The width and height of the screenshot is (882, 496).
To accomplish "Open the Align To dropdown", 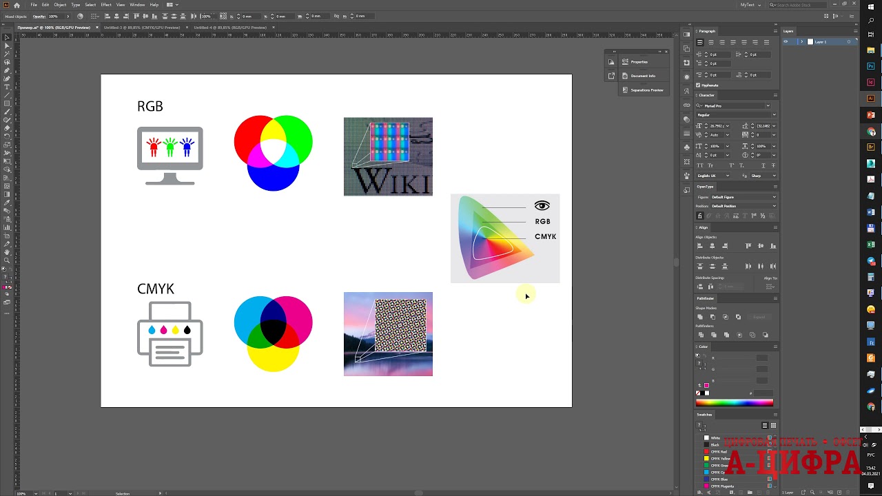I will pyautogui.click(x=770, y=286).
